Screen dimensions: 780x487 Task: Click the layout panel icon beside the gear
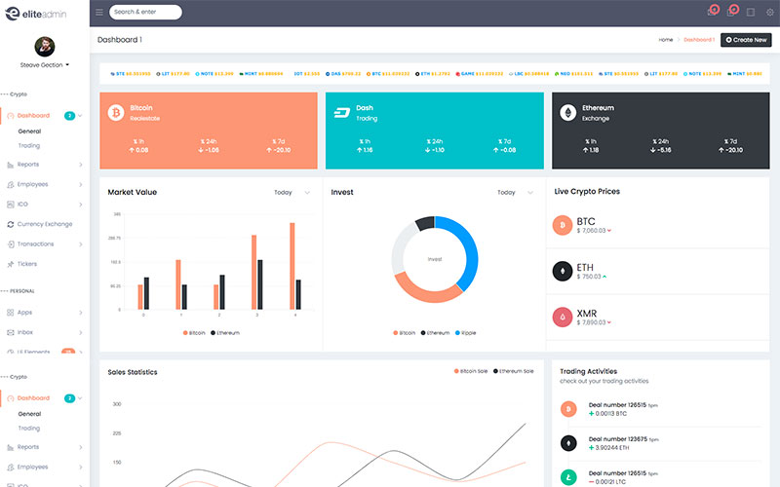pyautogui.click(x=751, y=13)
